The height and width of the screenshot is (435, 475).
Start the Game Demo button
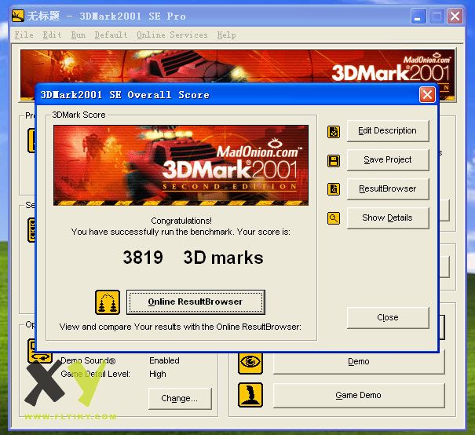point(359,395)
